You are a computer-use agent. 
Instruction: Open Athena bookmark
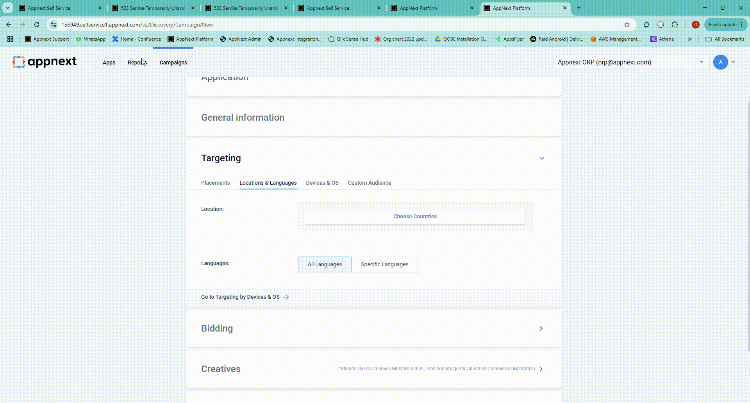point(662,39)
